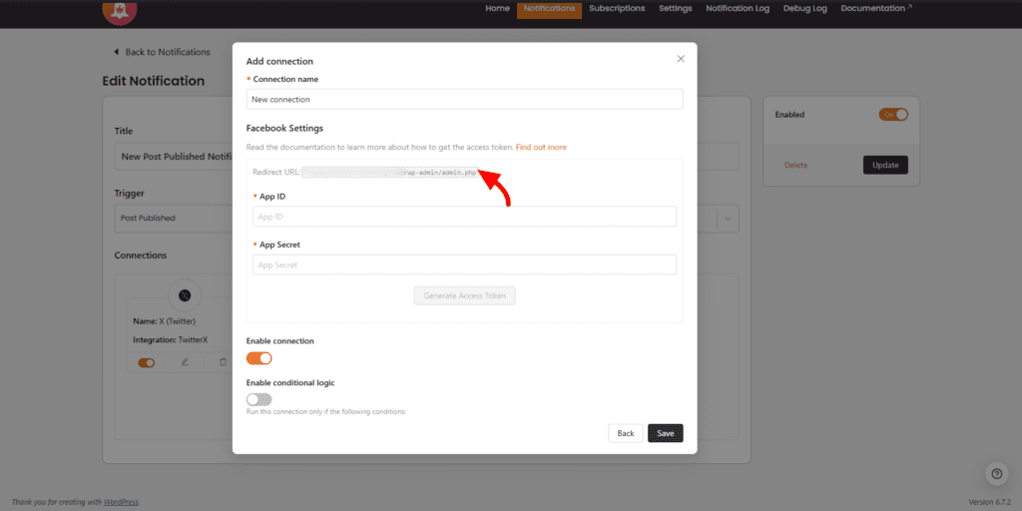Click the Save button in dialog

pyautogui.click(x=666, y=433)
